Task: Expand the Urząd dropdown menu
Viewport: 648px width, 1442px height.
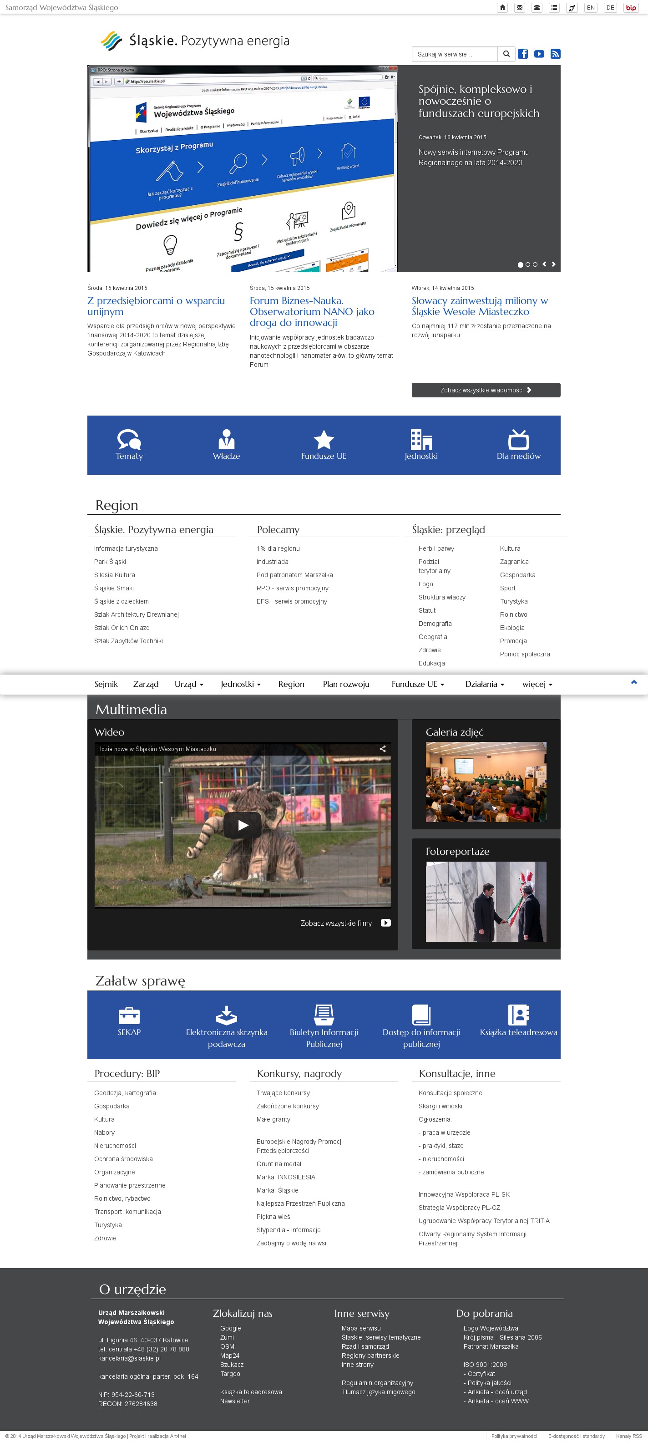Action: point(188,684)
